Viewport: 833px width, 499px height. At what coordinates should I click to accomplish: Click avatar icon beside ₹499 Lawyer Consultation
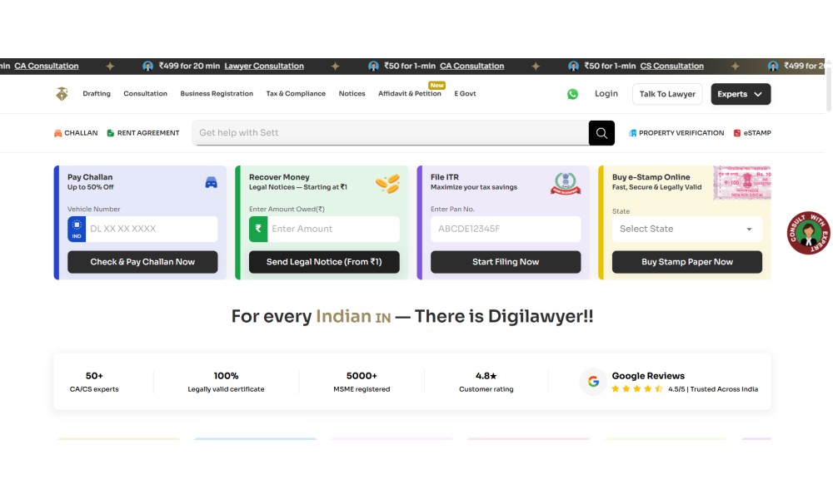pos(147,67)
